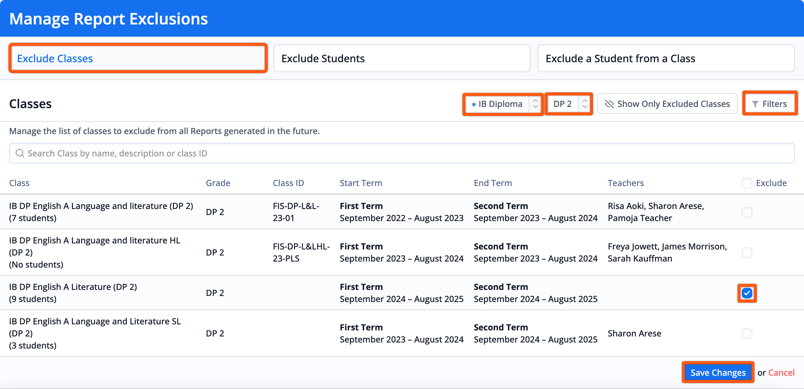Click class ID FIS-DP-L&L-23-01
804x389 pixels.
click(x=296, y=212)
